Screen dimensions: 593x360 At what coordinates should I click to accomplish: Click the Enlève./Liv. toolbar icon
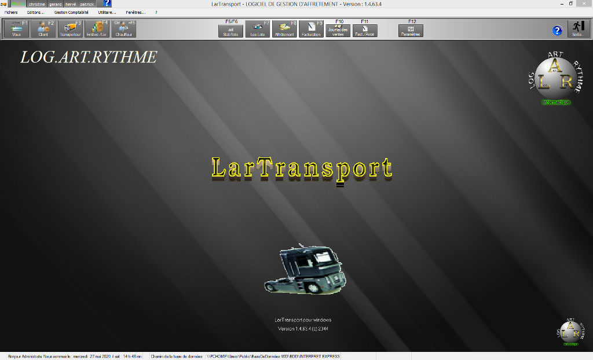point(97,29)
